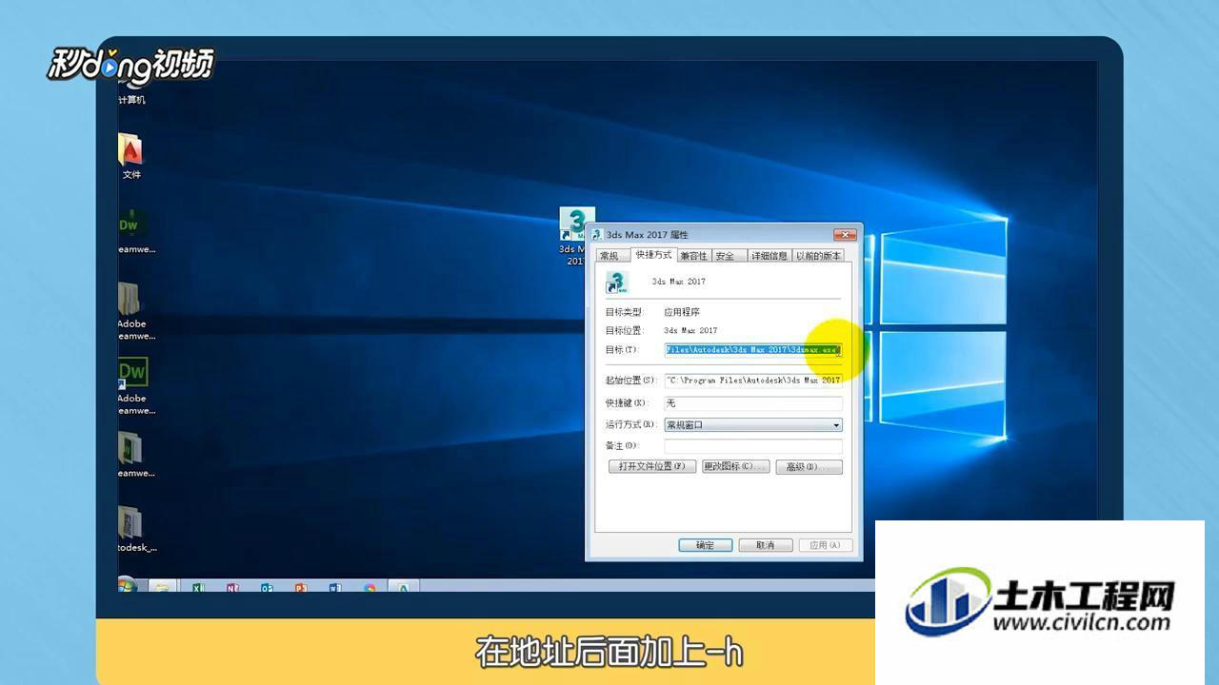This screenshot has height=685, width=1219.
Task: Click the 起始位置(S) input field
Action: tap(753, 380)
